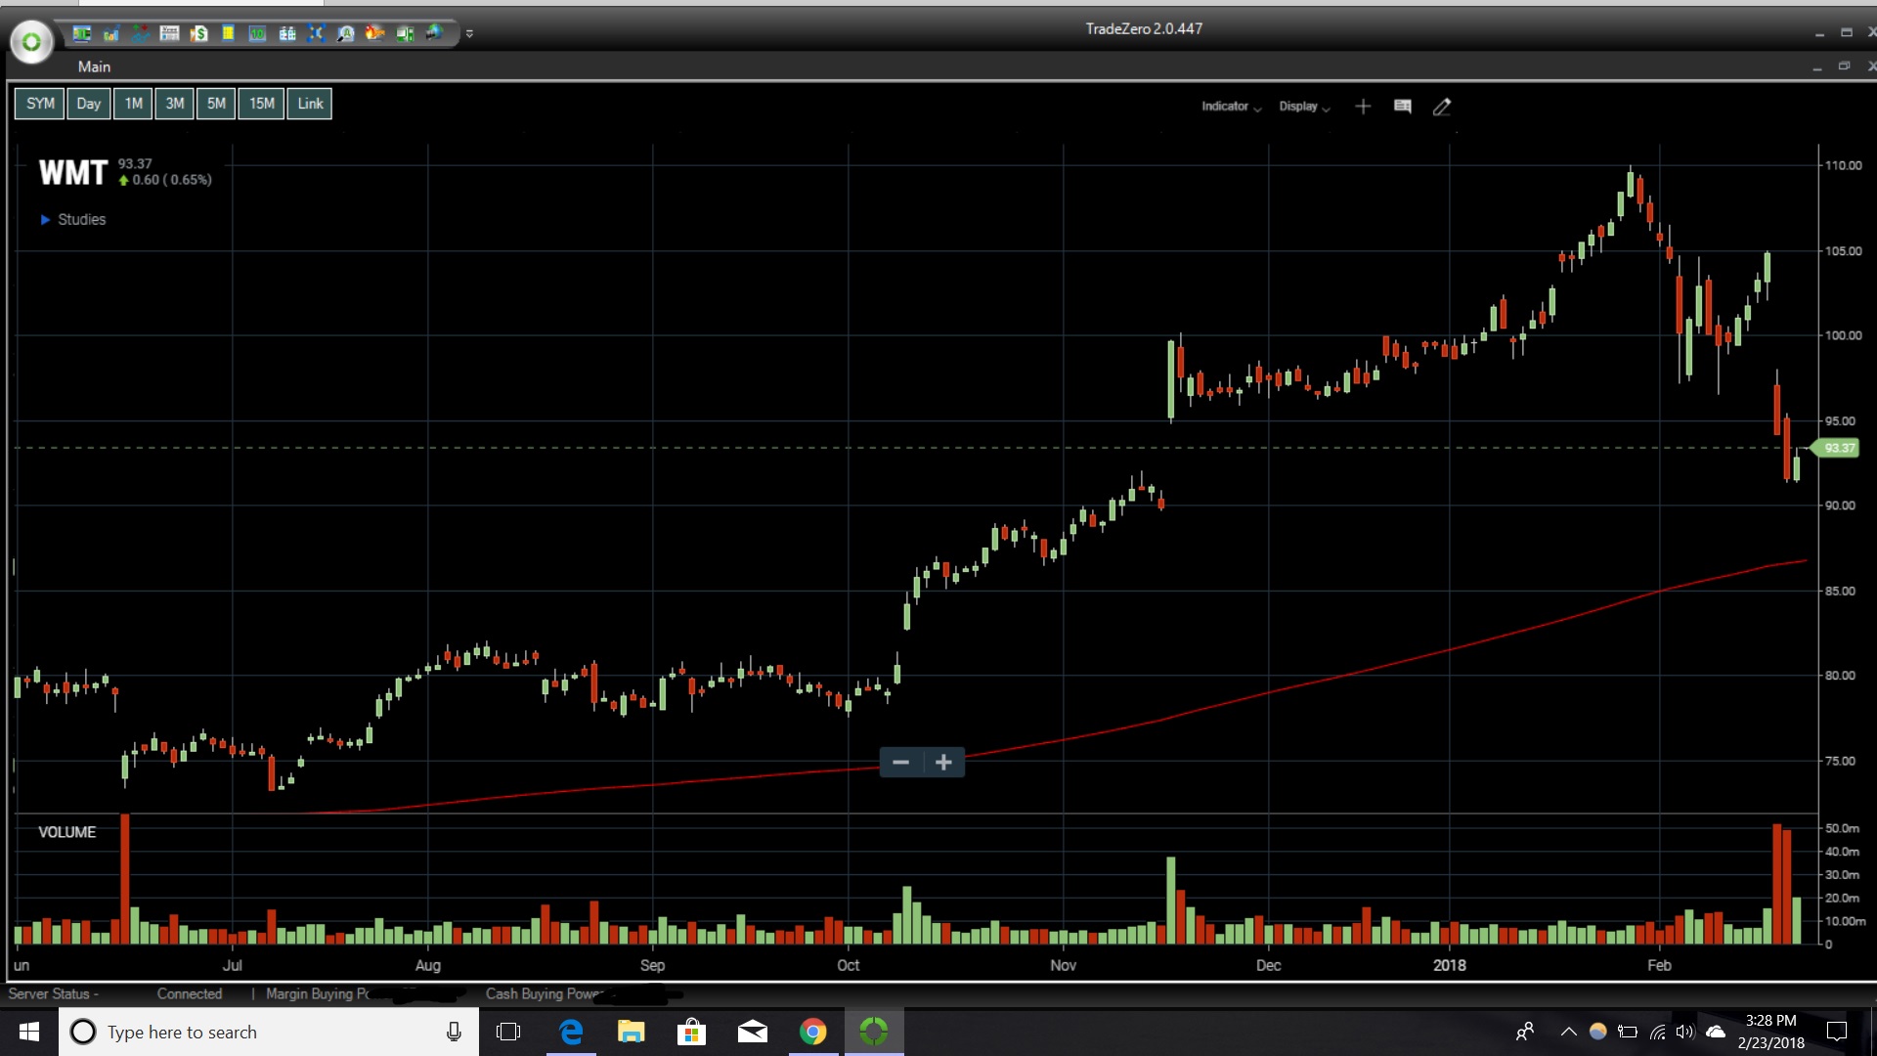The width and height of the screenshot is (1877, 1056).
Task: Open Windows Start menu
Action: click(x=29, y=1032)
